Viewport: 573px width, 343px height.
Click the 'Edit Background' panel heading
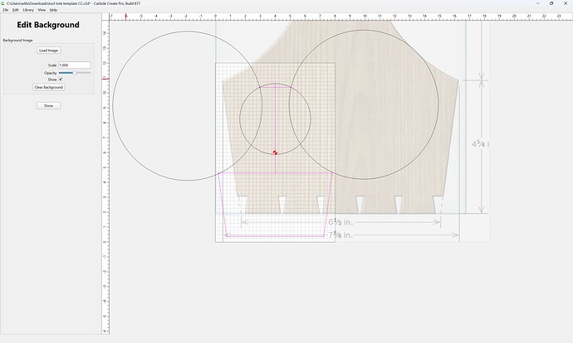point(48,25)
